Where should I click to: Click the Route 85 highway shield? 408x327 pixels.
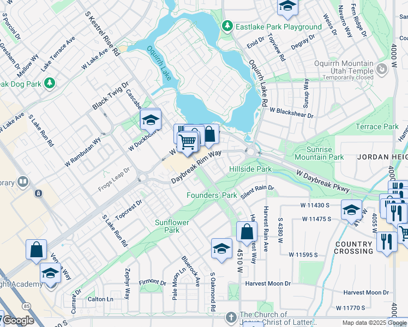pos(27,306)
